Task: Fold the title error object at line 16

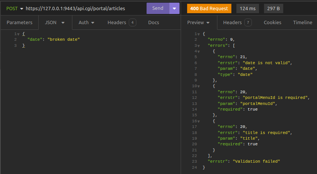Action: tap(198, 121)
